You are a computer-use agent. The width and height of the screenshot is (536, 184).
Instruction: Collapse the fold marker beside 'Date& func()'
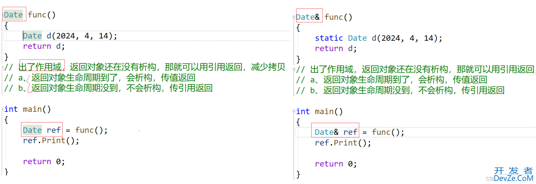294,17
